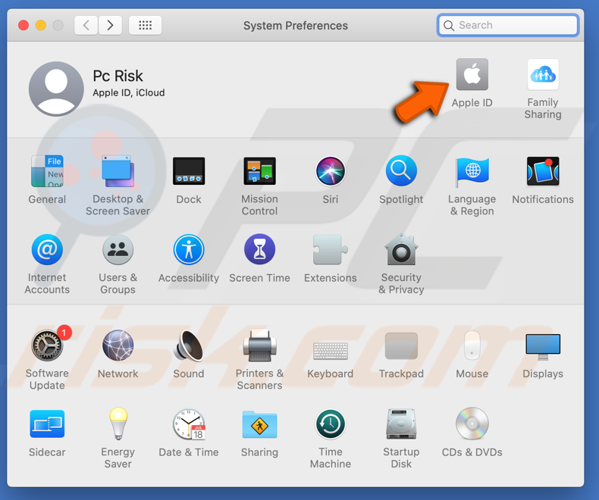Click the Pc Risk user avatar
Viewport: 599px width, 500px height.
(56, 89)
